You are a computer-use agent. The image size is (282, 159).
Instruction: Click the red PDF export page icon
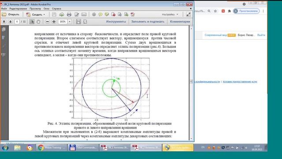click(x=133, y=15)
